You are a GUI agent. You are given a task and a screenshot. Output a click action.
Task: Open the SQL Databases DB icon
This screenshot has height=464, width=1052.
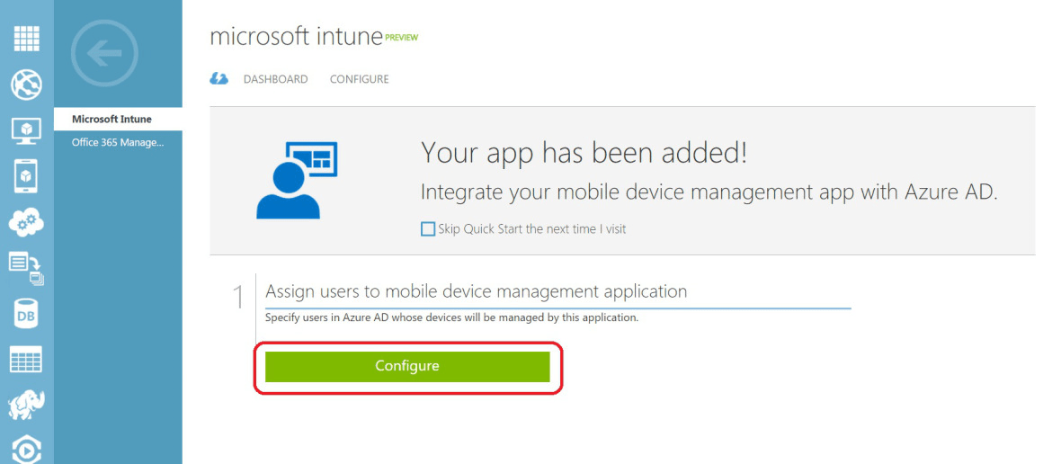coord(27,314)
